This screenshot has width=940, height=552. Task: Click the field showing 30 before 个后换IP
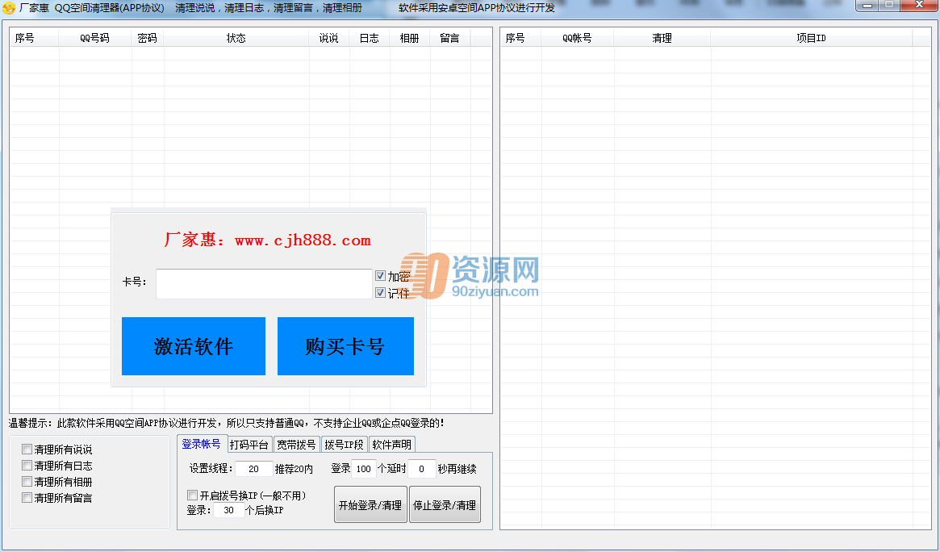point(228,510)
